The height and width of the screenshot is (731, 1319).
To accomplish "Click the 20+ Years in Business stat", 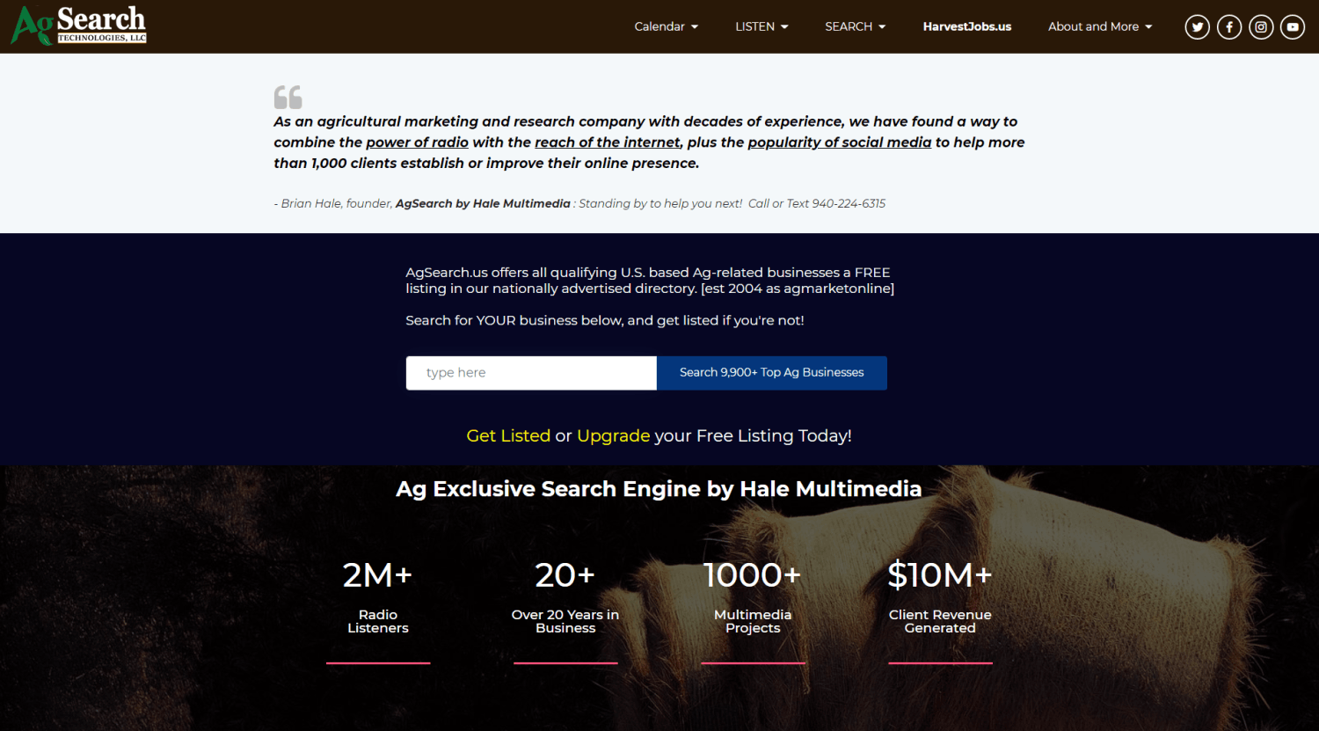I will pyautogui.click(x=565, y=597).
